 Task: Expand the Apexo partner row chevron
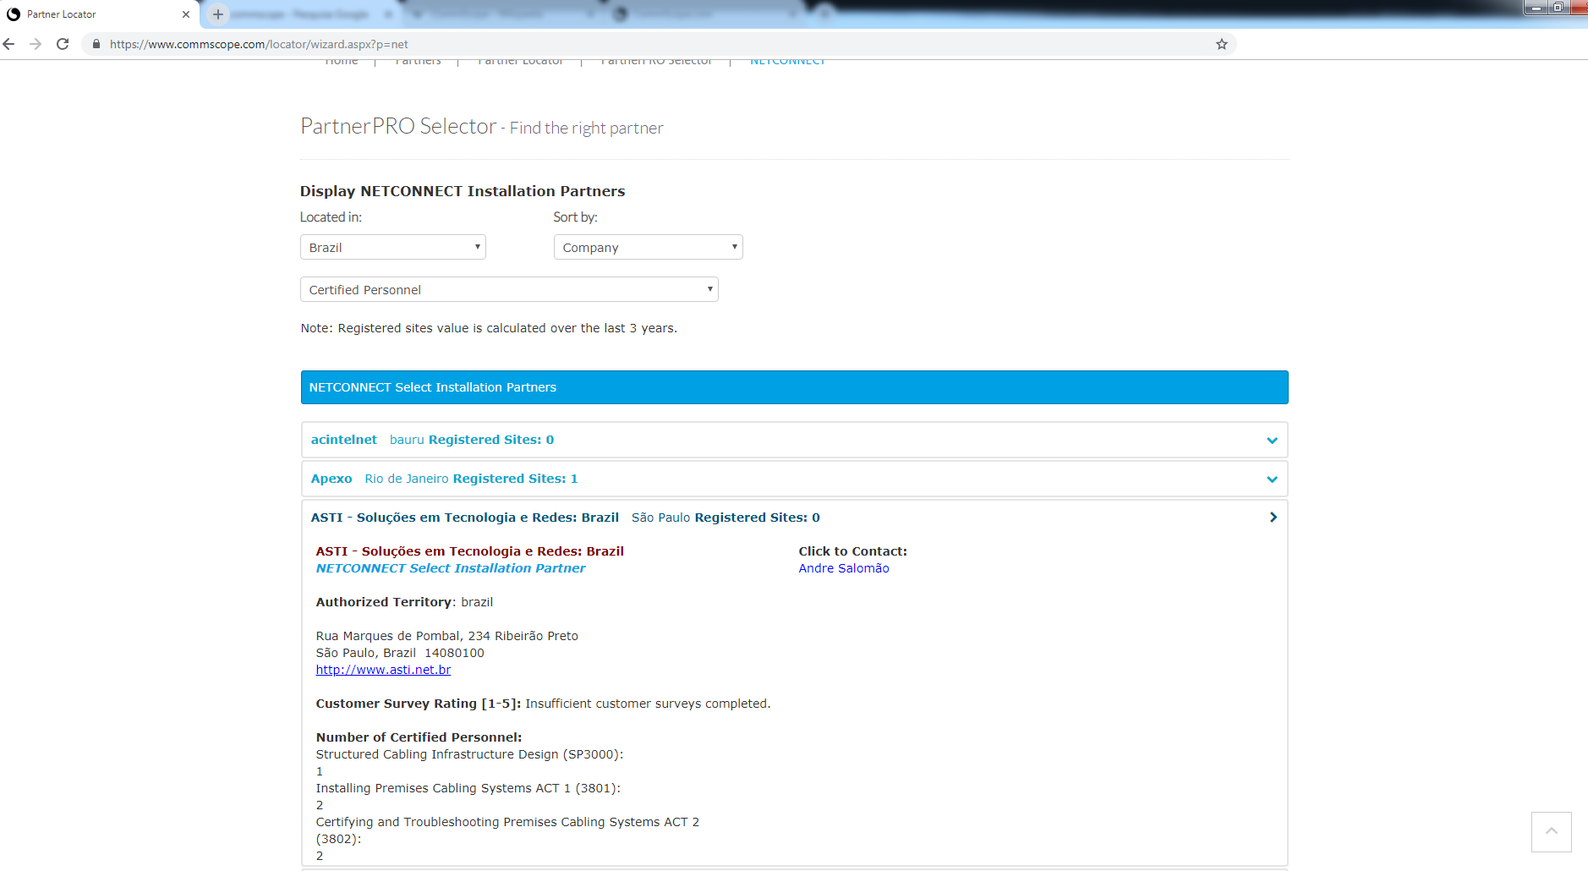coord(1272,479)
